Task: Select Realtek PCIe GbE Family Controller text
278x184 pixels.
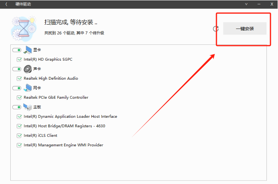Action: click(56, 98)
